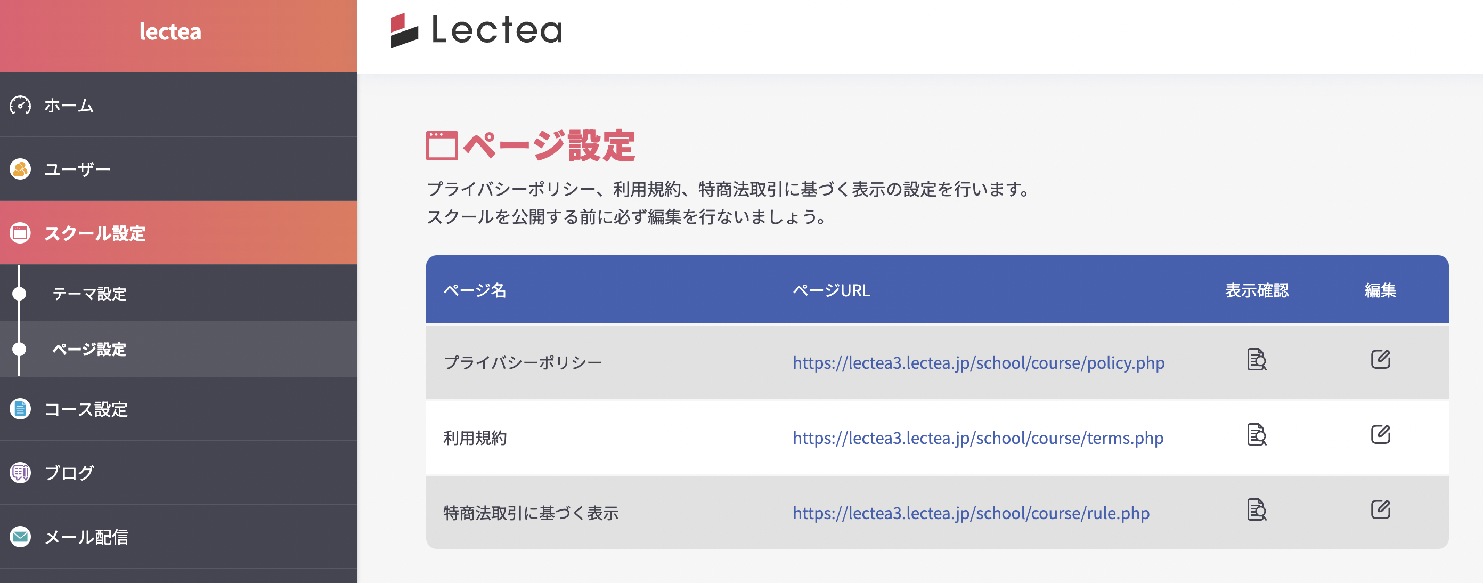The image size is (1483, 583).
Task: Open the terms.php page URL link
Action: click(x=977, y=439)
